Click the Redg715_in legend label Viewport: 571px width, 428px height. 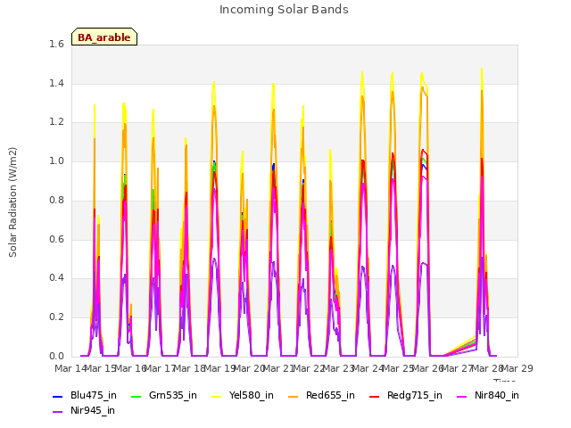tap(414, 395)
